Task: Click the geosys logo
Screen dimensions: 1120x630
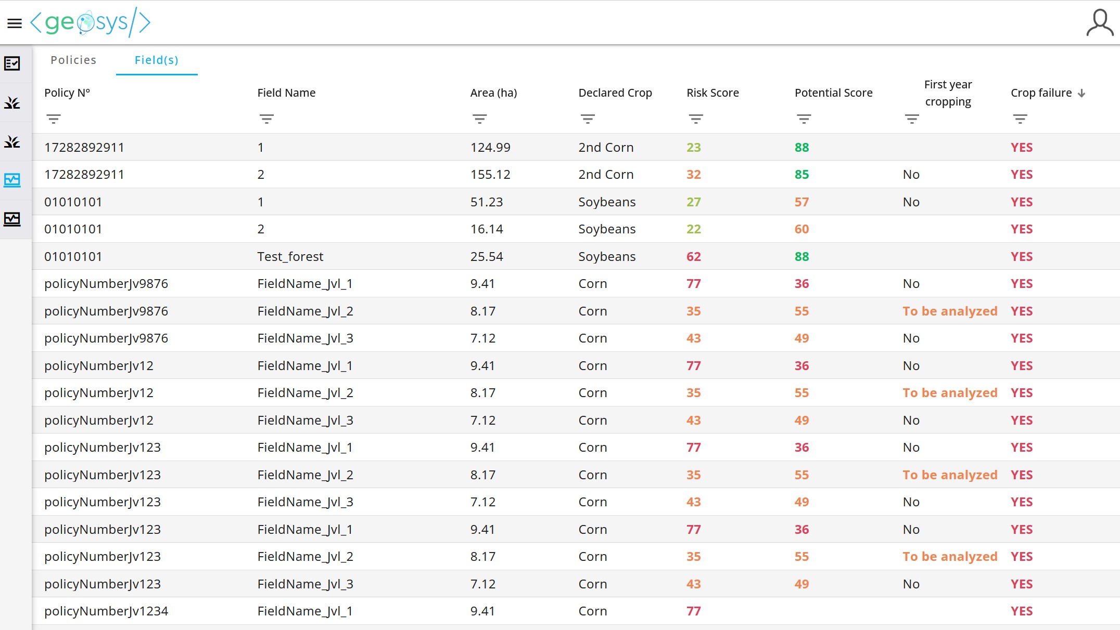Action: tap(91, 23)
